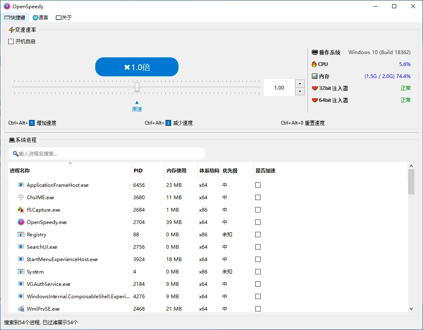The height and width of the screenshot is (330, 423).
Task: Click the CPU flame icon
Action: (x=315, y=64)
